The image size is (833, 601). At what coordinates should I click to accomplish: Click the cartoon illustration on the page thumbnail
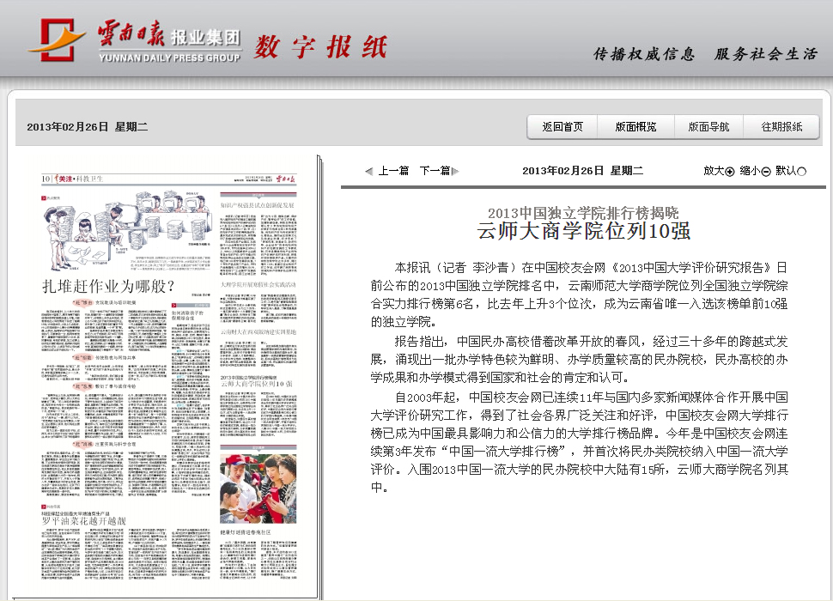127,230
